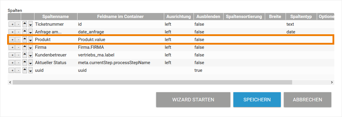
Task: Delete the Aktueller Status row using minus
Action: click(18, 63)
